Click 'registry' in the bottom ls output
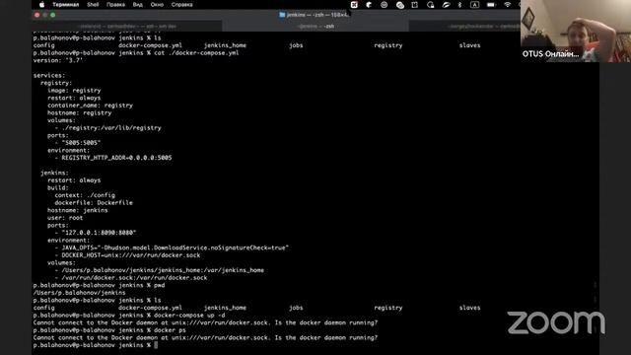The width and height of the screenshot is (631, 355). (x=387, y=308)
